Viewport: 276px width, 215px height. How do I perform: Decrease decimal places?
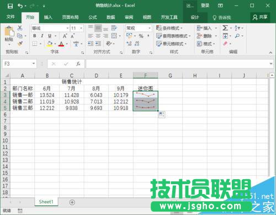137,44
